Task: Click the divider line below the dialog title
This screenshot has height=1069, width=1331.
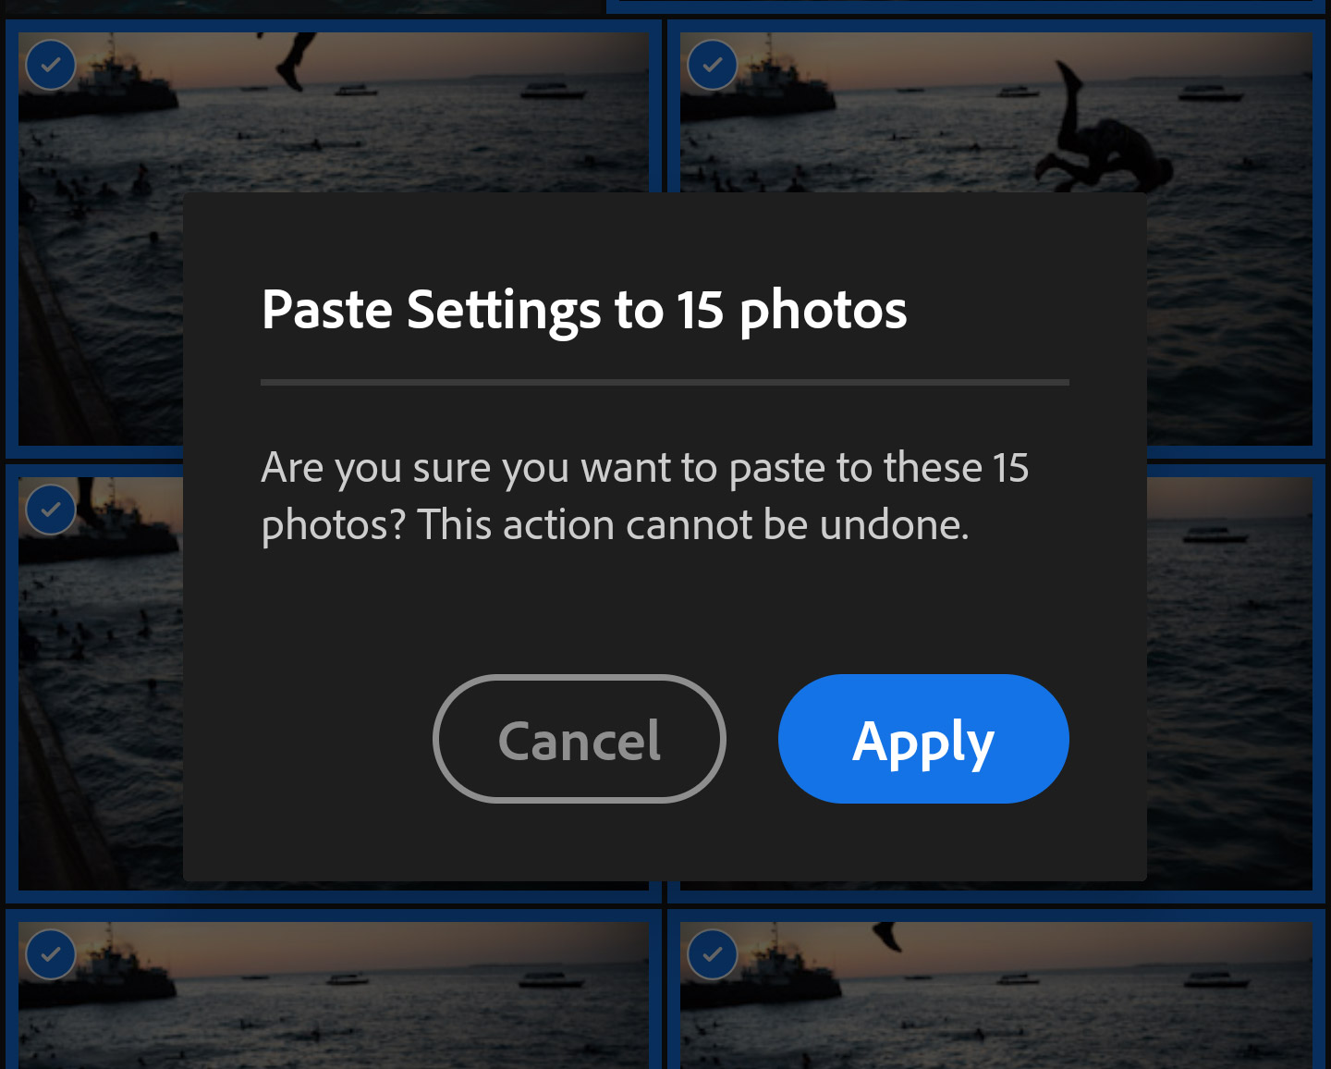Action: pyautogui.click(x=665, y=382)
